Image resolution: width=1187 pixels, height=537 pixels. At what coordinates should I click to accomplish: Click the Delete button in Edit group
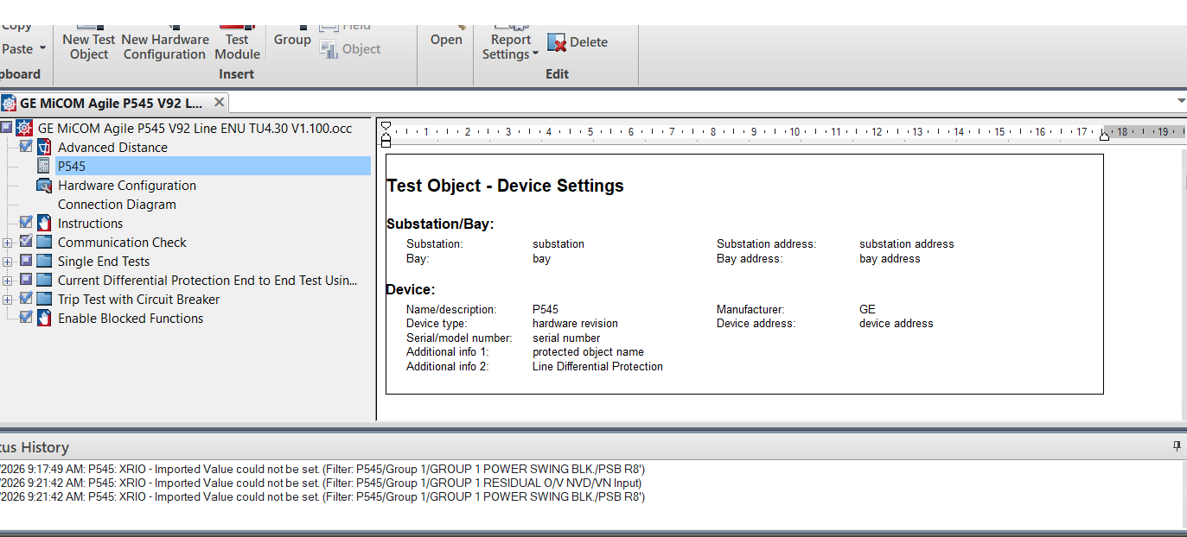[x=578, y=42]
